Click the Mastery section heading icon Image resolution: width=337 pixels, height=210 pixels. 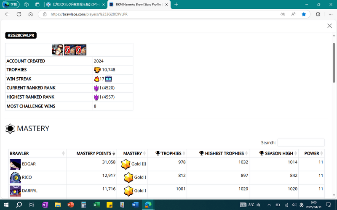click(x=10, y=129)
